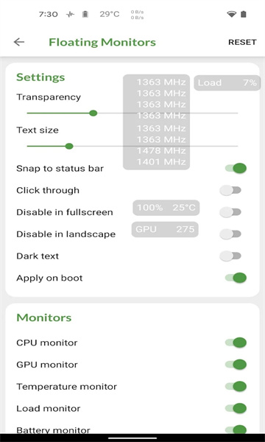Screen dimensions: 265x442
Task: Tap the battery icon beside Wi-Fi
Action: point(244,14)
